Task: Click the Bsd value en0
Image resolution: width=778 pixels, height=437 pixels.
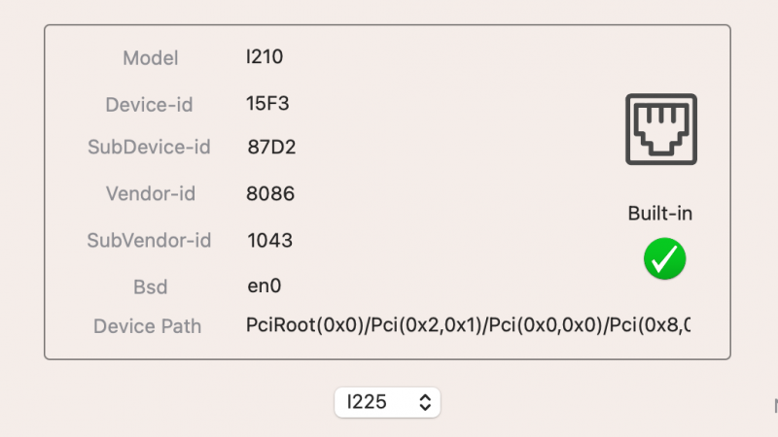Action: [265, 286]
